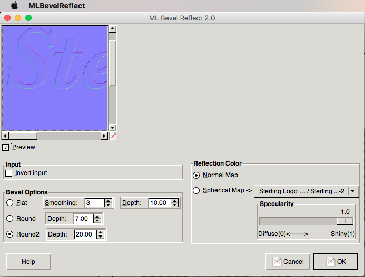Increase Flat Depth 10.00 with up arrow
This screenshot has height=277, width=365.
tap(174, 201)
